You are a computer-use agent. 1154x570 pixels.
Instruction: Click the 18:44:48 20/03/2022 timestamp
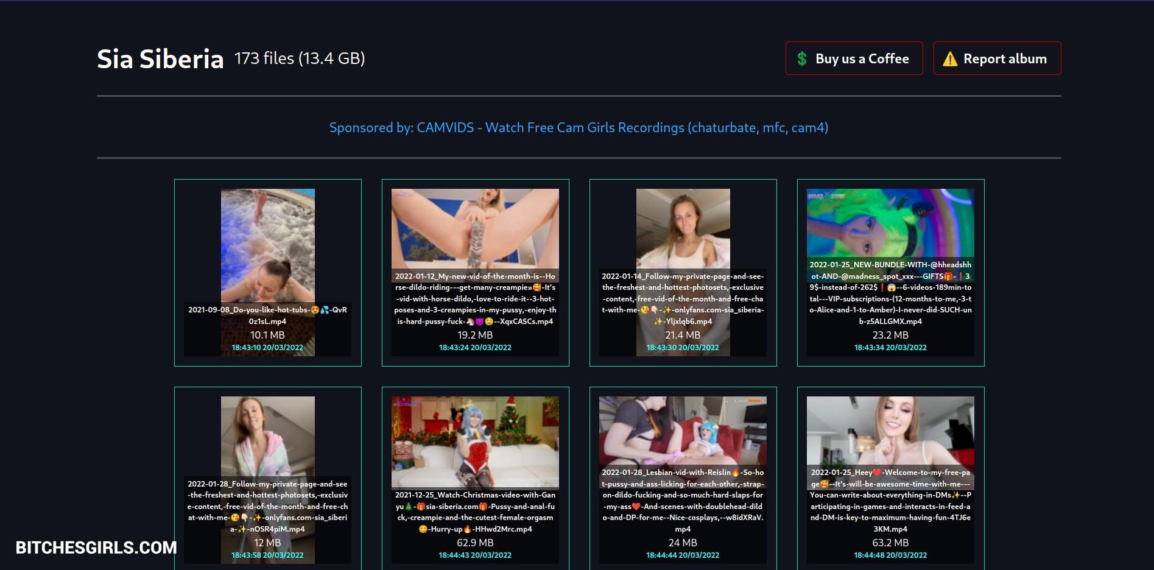coord(890,555)
